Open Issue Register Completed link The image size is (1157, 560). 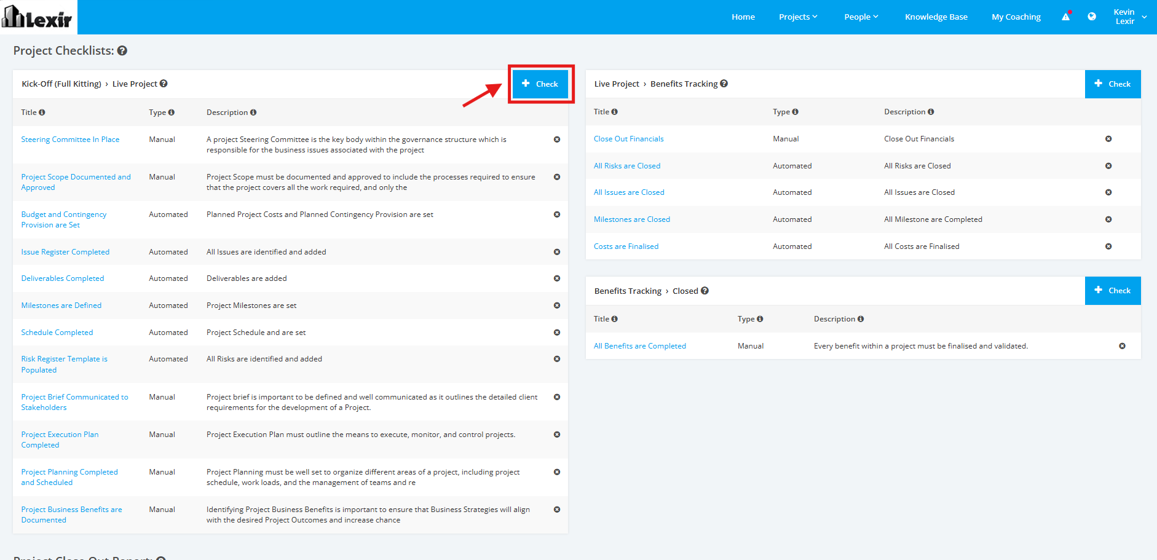[65, 252]
